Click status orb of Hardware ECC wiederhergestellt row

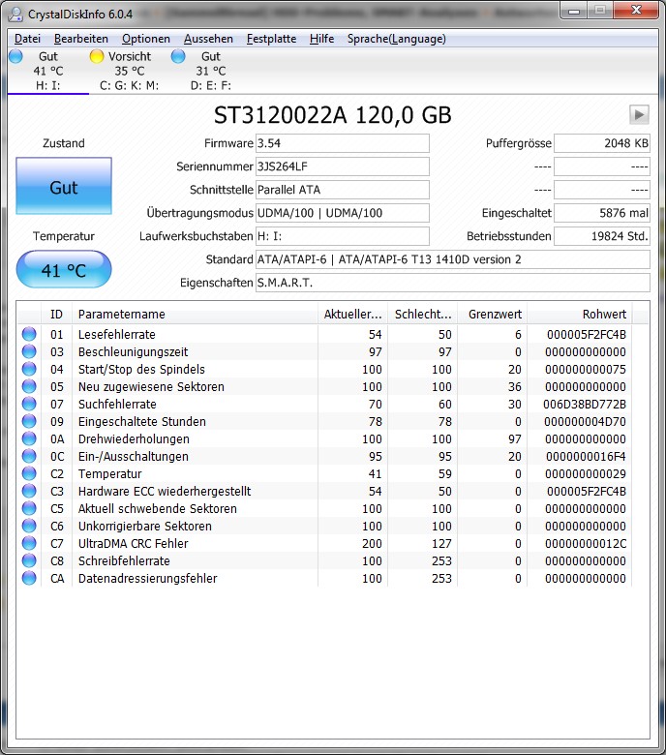(29, 491)
